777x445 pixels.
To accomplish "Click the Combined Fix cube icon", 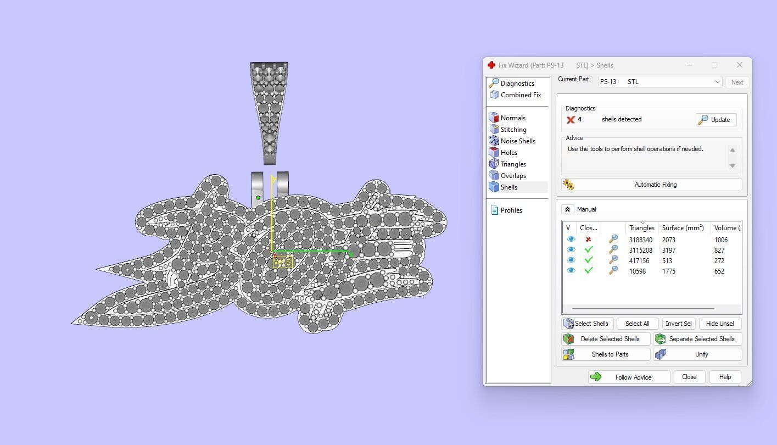I will pos(494,95).
